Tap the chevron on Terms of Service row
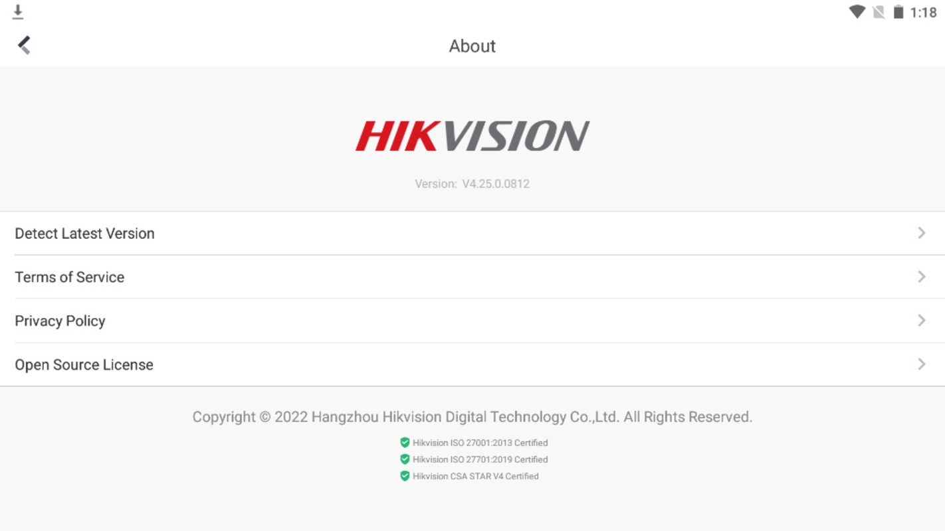 pos(922,277)
